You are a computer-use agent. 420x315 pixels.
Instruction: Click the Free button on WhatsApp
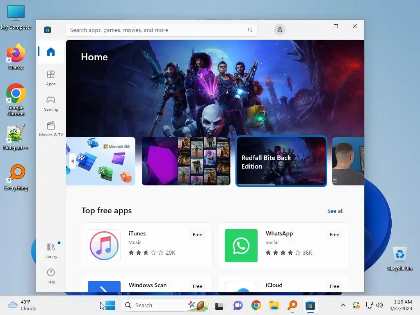(x=334, y=234)
